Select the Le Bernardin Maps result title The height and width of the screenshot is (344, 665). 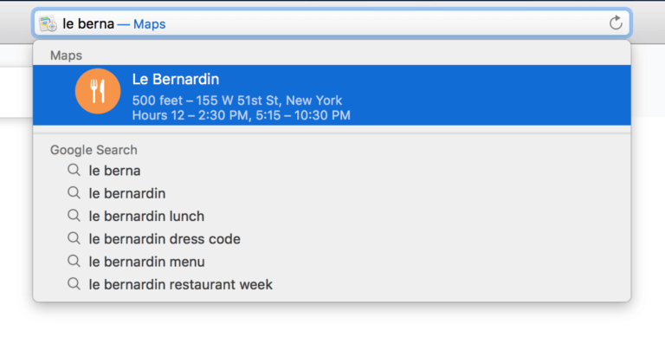pyautogui.click(x=176, y=80)
